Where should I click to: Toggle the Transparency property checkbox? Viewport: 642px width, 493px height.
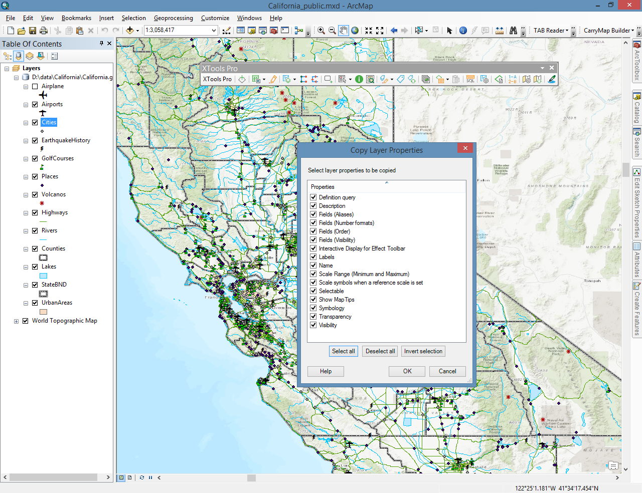click(x=313, y=317)
